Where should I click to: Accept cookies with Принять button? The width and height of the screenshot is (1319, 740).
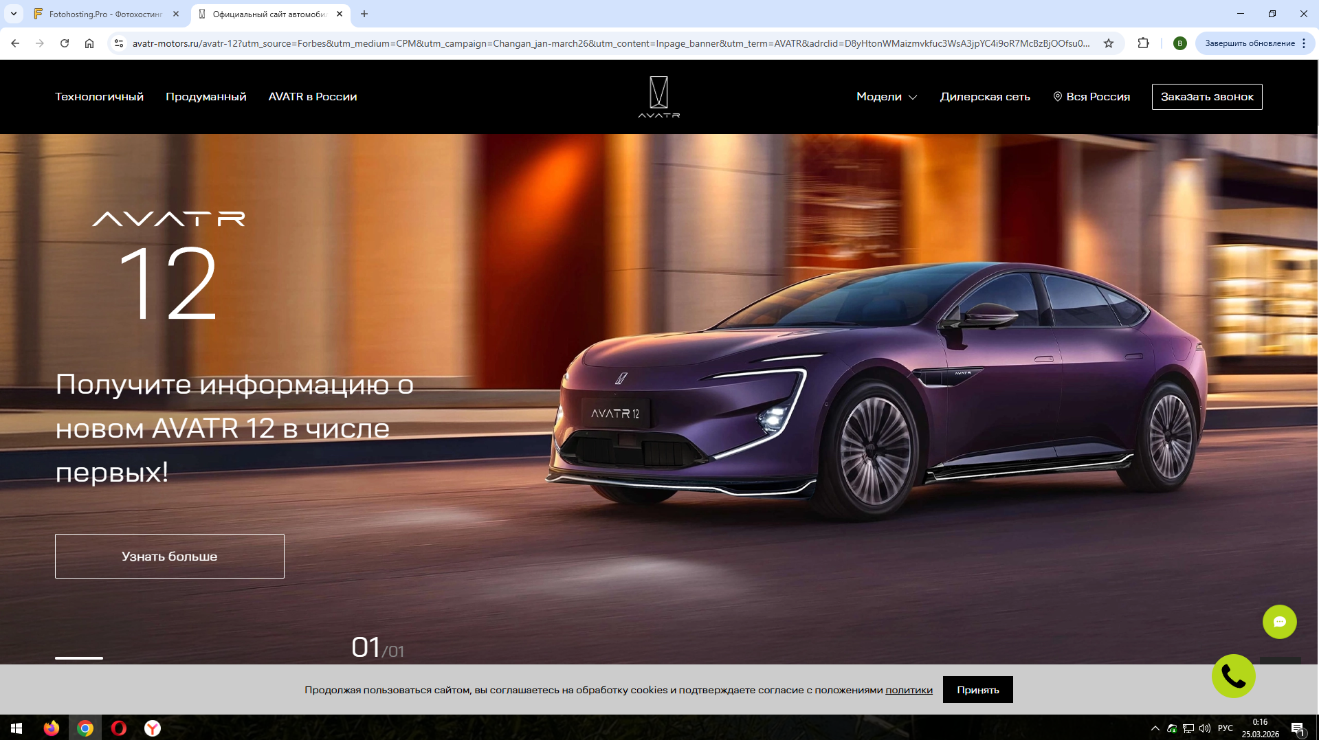[977, 690]
